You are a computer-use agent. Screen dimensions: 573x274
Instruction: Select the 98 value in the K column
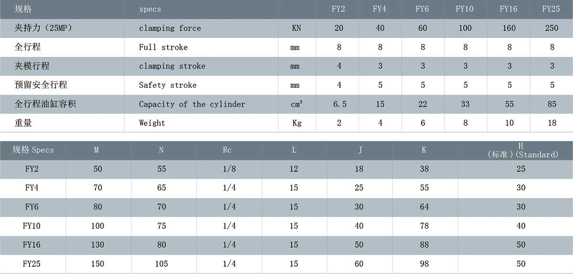(x=424, y=263)
